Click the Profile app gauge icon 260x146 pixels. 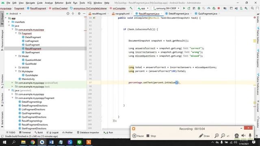(x=209, y=8)
